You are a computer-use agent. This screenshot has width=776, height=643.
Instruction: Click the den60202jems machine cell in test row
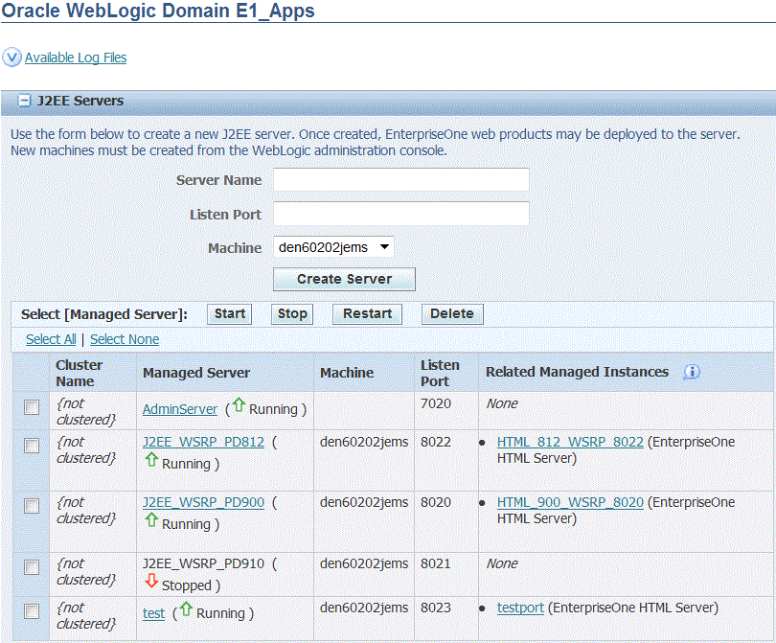(364, 608)
